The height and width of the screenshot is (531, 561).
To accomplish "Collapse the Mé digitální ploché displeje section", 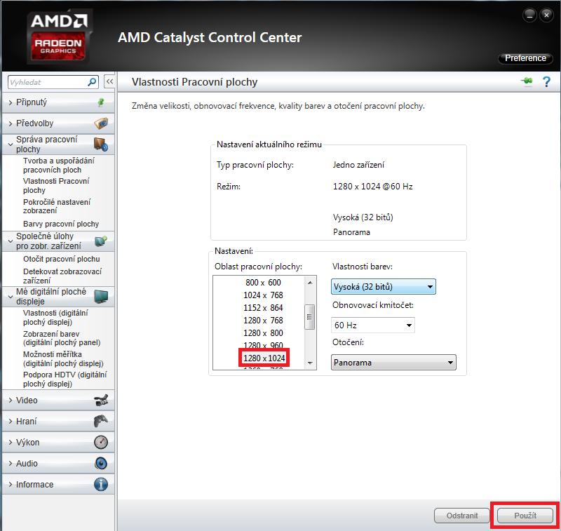I will [11, 297].
